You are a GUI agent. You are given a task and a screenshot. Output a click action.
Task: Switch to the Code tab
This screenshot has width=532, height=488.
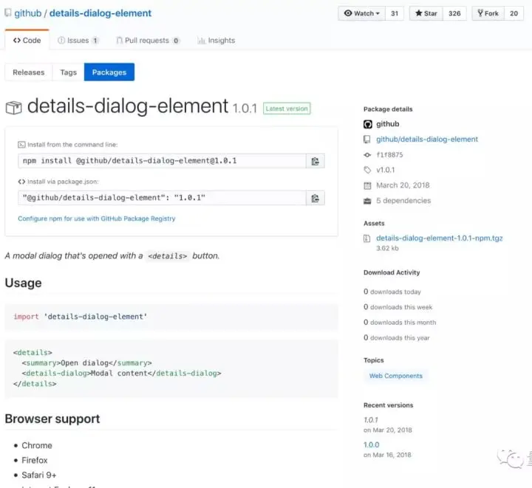click(27, 41)
